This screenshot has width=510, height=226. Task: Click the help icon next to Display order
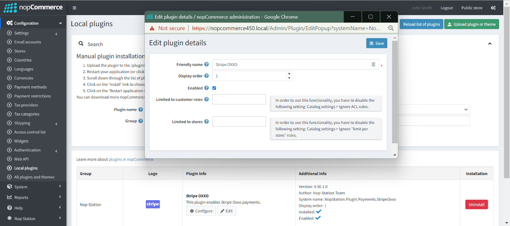206,76
